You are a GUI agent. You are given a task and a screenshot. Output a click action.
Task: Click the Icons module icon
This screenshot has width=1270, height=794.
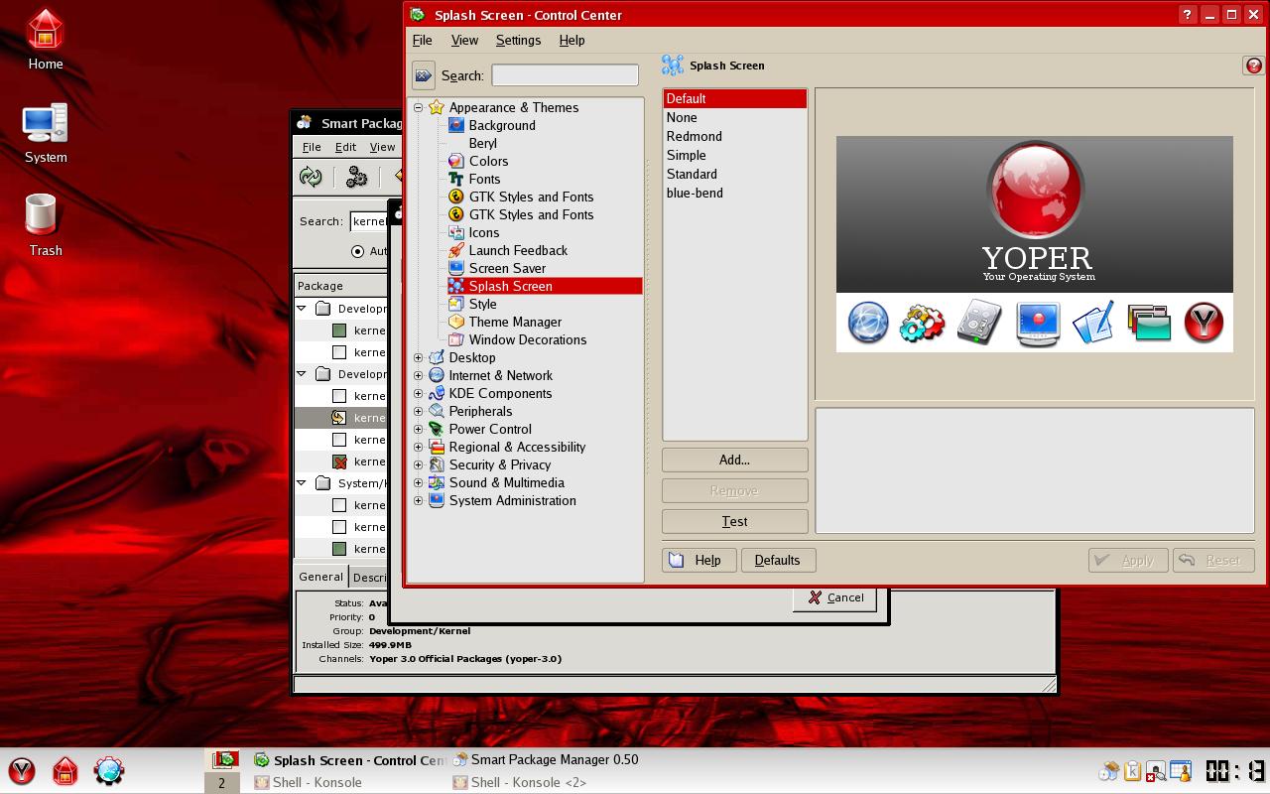pyautogui.click(x=456, y=232)
